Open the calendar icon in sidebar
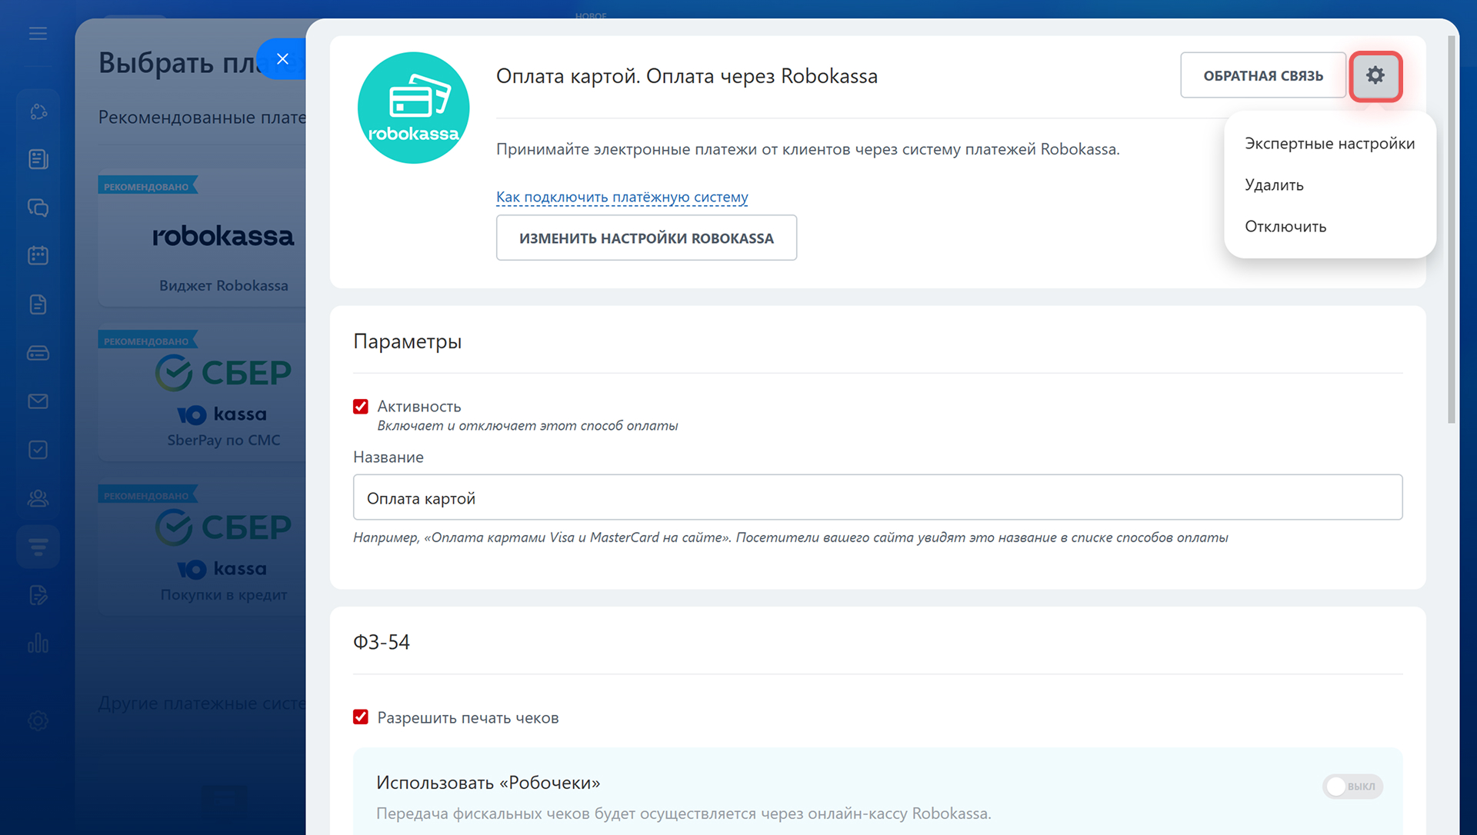The width and height of the screenshot is (1477, 835). [38, 255]
